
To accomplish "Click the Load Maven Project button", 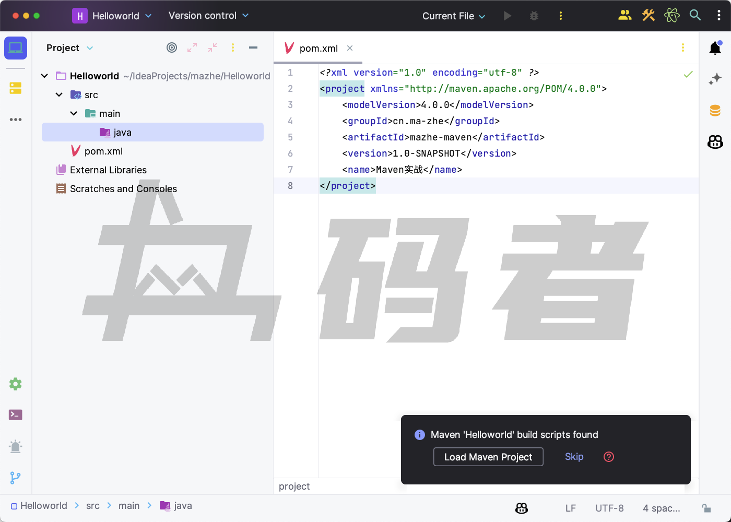I will point(488,457).
